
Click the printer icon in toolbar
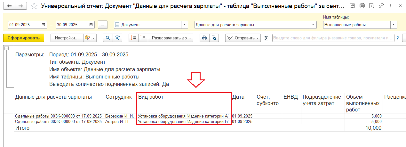[x=204, y=38]
